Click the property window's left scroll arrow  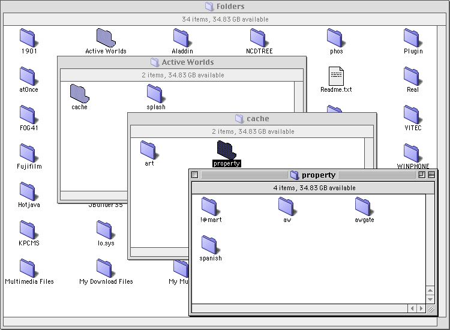(x=412, y=308)
